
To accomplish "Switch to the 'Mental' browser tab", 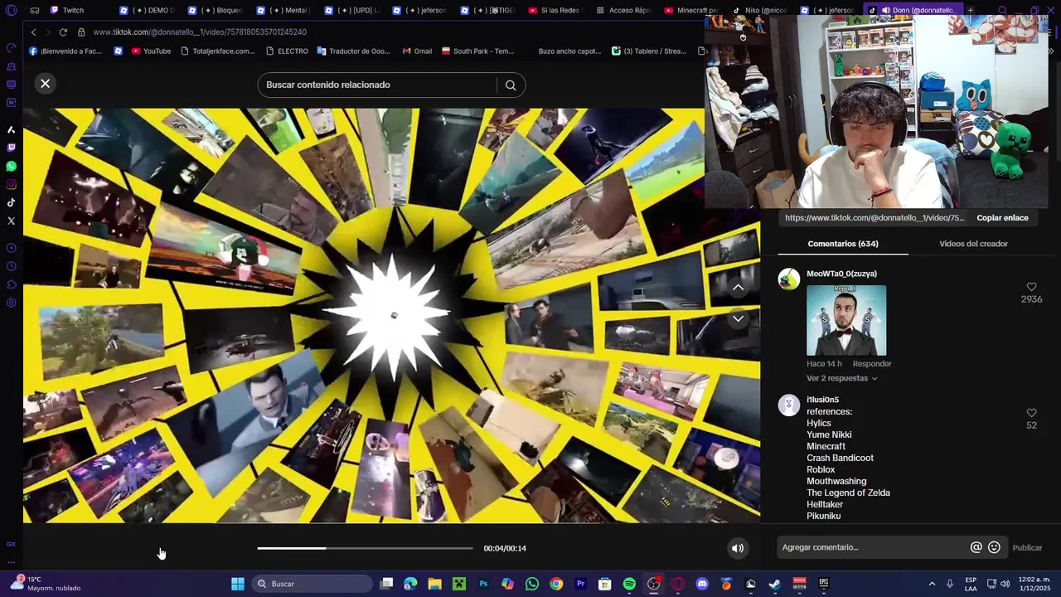I will [x=283, y=10].
